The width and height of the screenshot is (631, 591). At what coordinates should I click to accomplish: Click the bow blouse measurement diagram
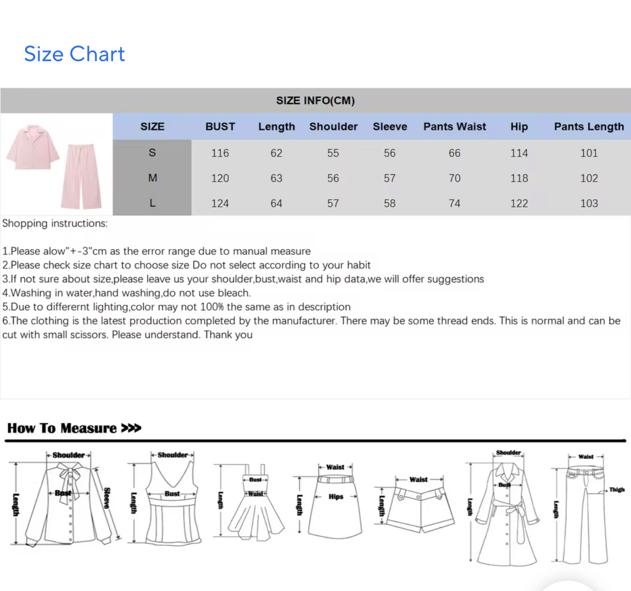point(68,499)
